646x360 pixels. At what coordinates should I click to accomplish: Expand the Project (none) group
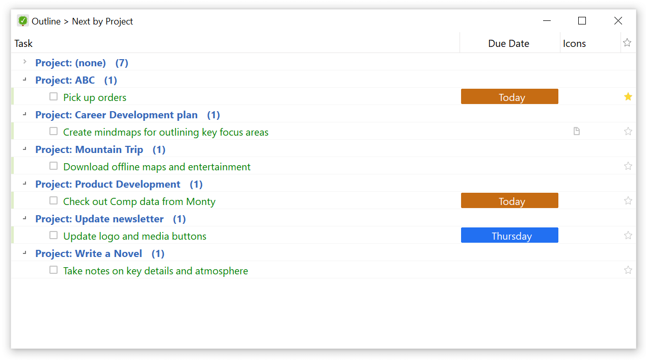tap(24, 62)
